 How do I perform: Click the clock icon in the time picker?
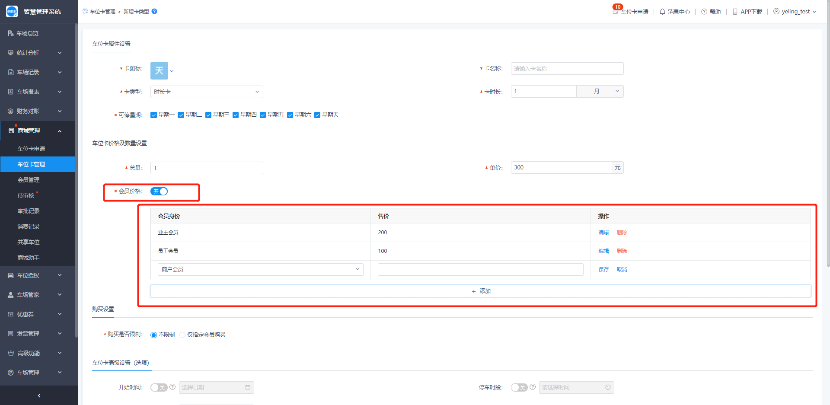pyautogui.click(x=608, y=387)
